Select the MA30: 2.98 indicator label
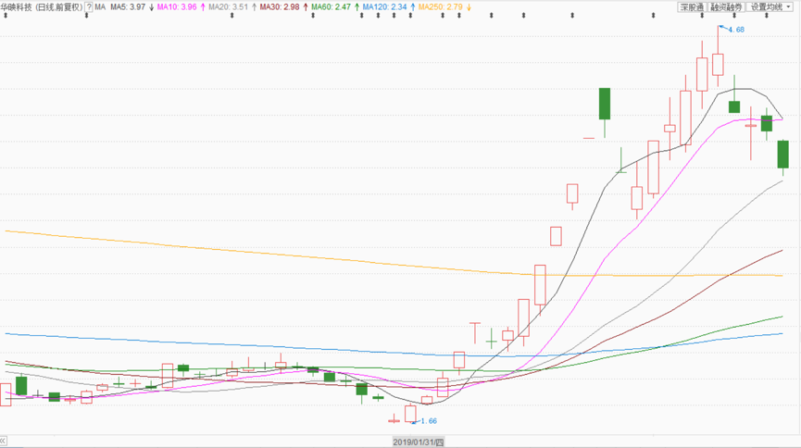801x448 pixels. (280, 7)
